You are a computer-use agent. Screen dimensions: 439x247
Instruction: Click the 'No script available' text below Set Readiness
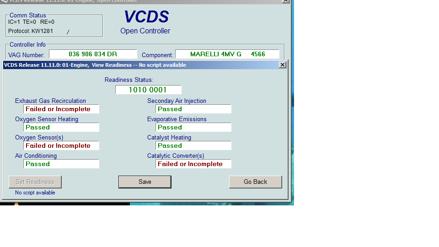pyautogui.click(x=35, y=193)
